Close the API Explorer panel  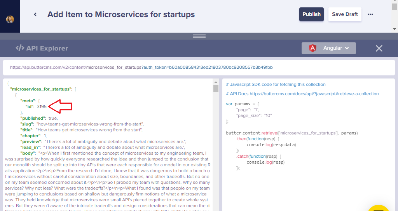[x=379, y=48]
